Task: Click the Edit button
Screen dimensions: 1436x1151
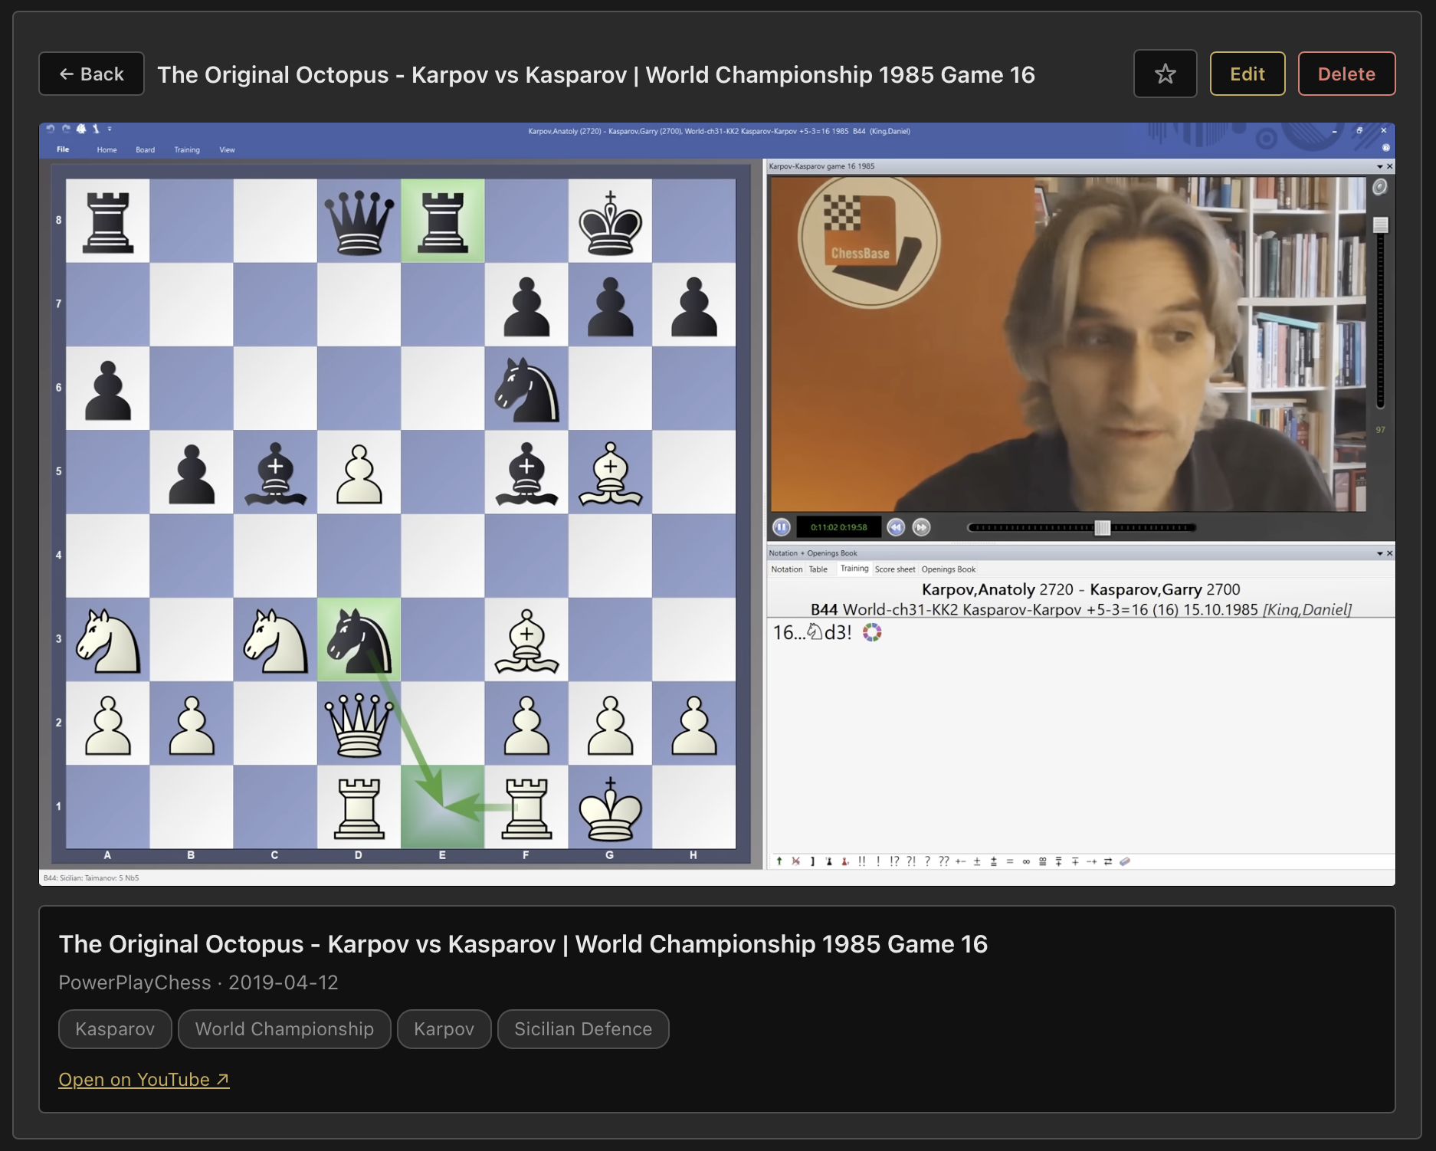Action: point(1247,74)
